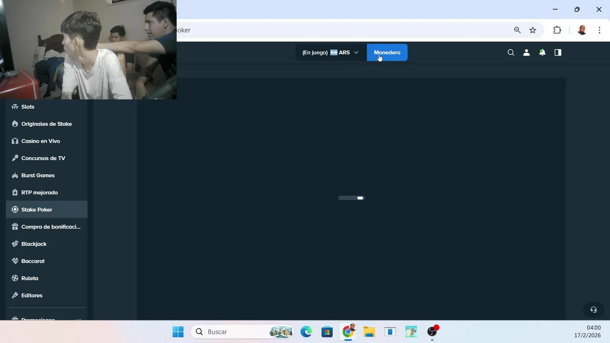Click the Baccarat icon
Image resolution: width=610 pixels, height=343 pixels.
(15, 261)
